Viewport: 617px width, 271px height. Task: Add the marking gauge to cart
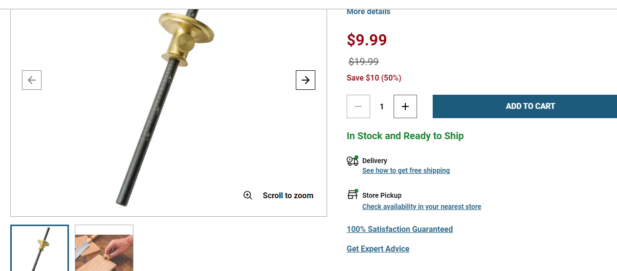[525, 106]
